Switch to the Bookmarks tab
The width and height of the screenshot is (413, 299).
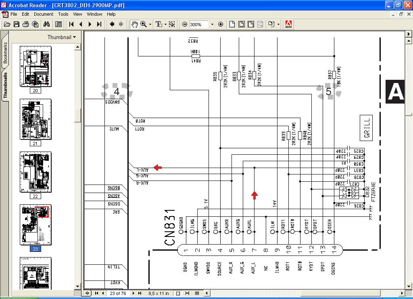pos(5,53)
